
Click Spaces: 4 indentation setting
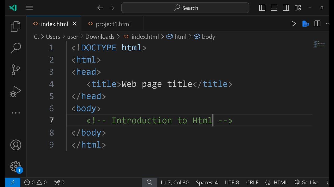coord(207,183)
